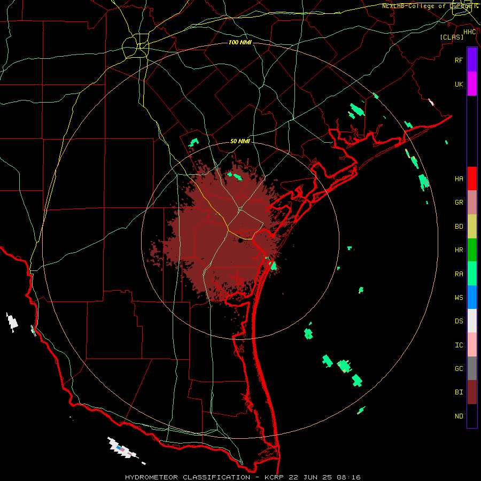Click the "HYDROMETEOR CLASSIFICATION" title text
The height and width of the screenshot is (481, 481).
click(x=188, y=477)
